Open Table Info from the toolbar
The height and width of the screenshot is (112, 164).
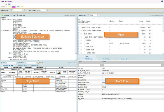click(x=21, y=15)
